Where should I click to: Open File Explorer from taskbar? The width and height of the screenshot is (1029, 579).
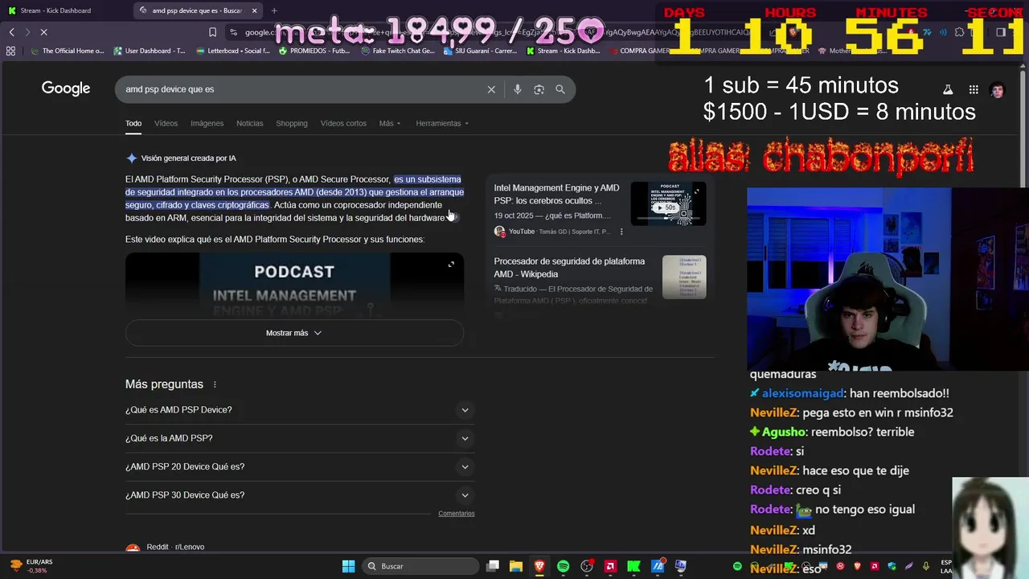(516, 566)
